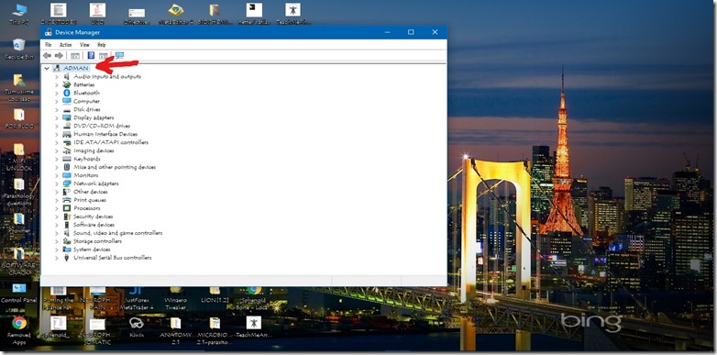Select the Disk drives label
The image size is (717, 355).
pos(87,109)
